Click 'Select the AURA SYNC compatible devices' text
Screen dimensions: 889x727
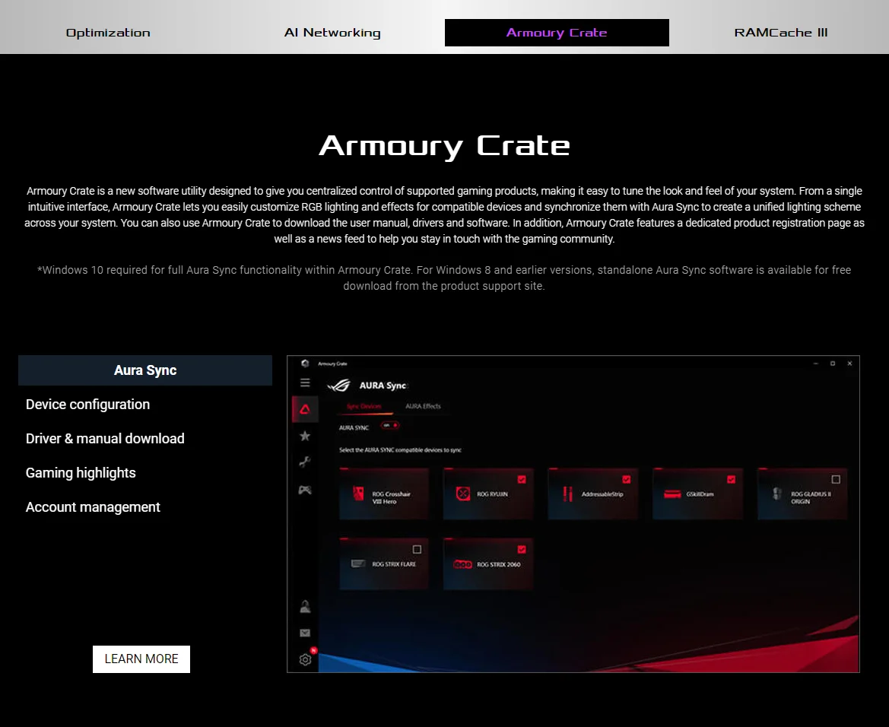(x=400, y=449)
